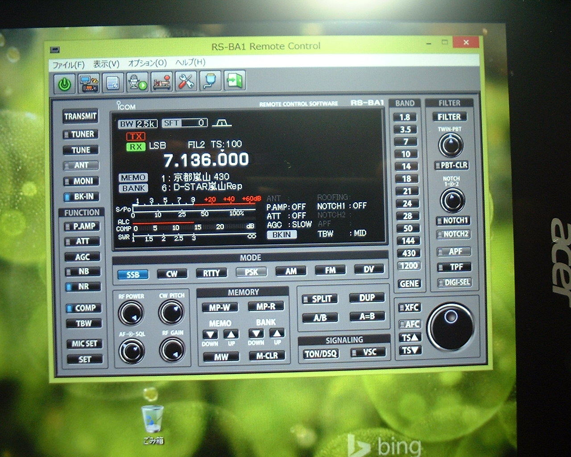
Task: Open the radio connection settings icon
Action: point(89,83)
